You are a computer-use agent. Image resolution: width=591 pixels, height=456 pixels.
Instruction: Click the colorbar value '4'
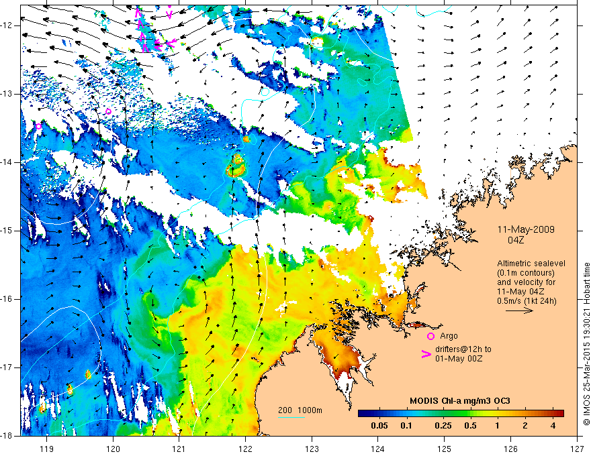click(x=553, y=426)
